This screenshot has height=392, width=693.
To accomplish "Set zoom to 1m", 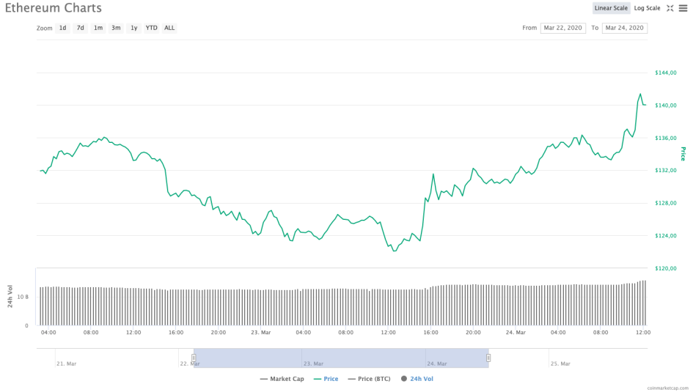I will [98, 28].
